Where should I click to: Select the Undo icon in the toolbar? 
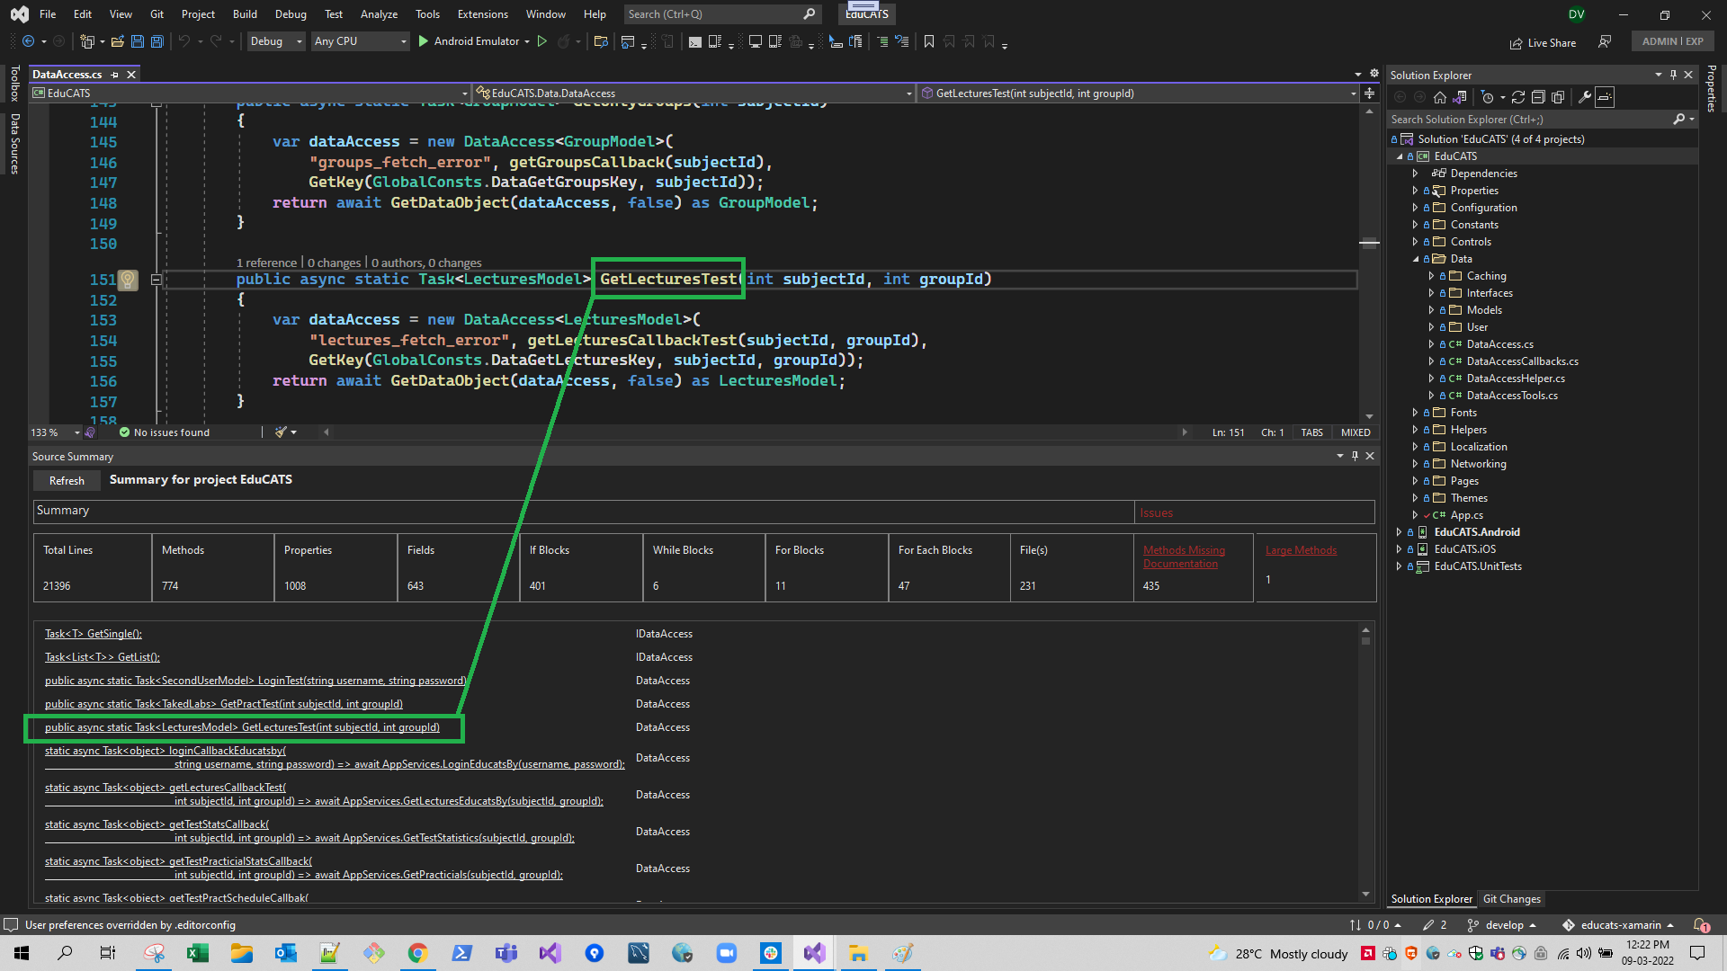point(184,41)
